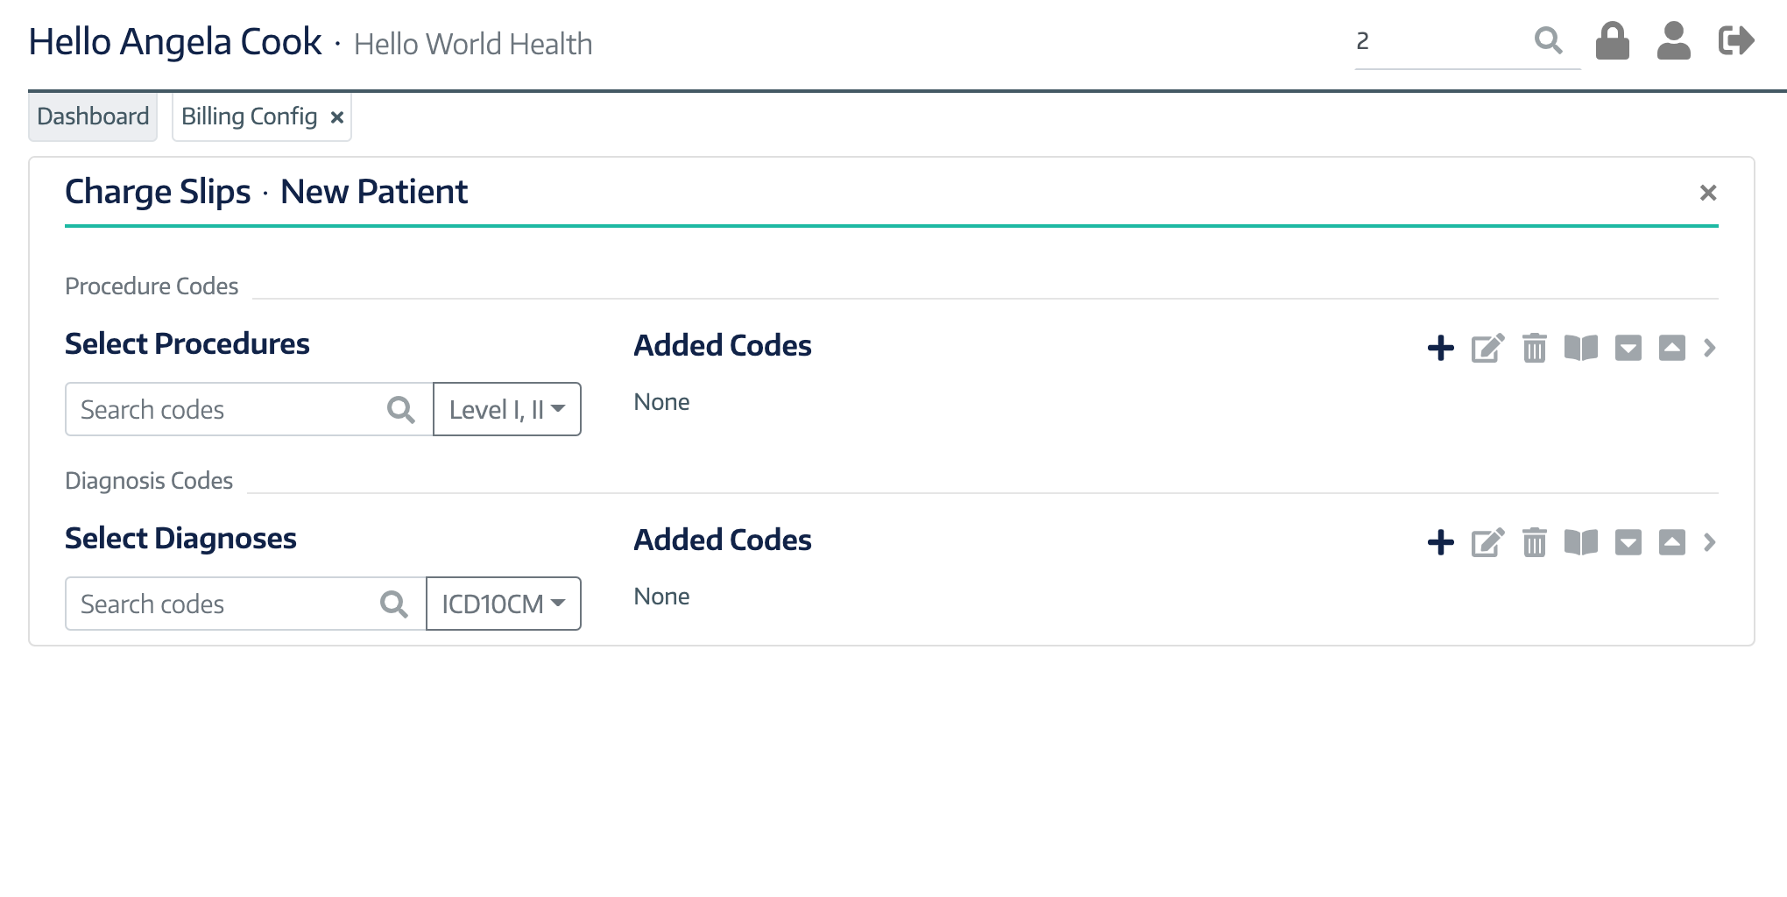Screen dimensions: 1787x897
Task: Move diagnosis code up with caret icon
Action: click(1671, 542)
